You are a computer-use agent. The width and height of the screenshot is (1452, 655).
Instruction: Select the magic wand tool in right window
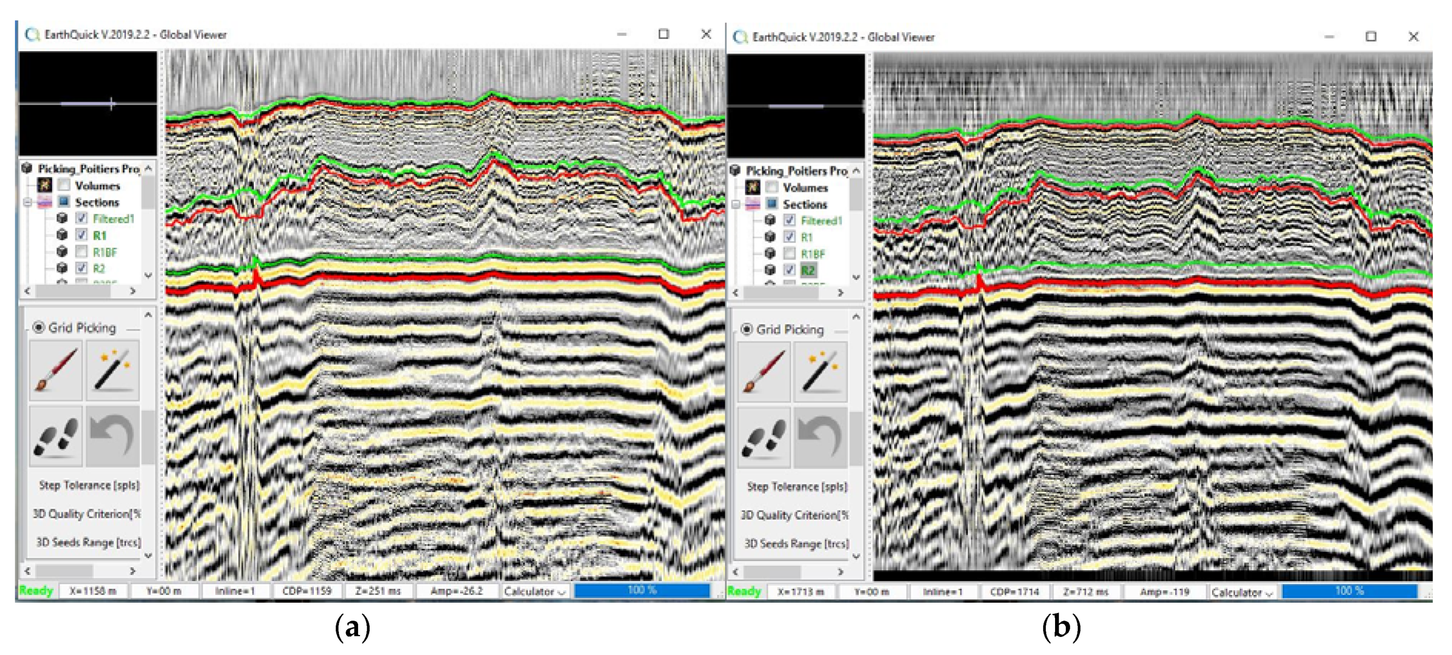[821, 372]
